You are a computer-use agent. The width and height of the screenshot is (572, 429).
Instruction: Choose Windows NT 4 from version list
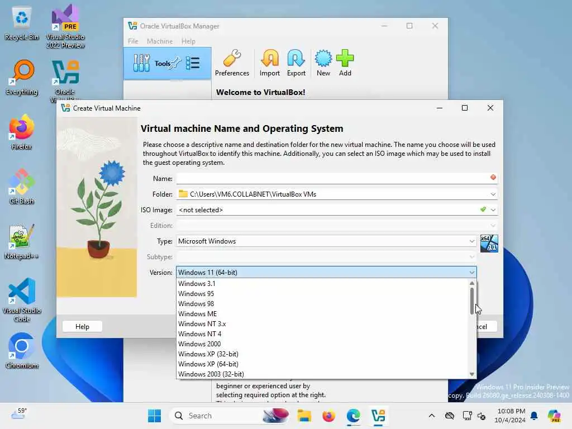click(322, 334)
